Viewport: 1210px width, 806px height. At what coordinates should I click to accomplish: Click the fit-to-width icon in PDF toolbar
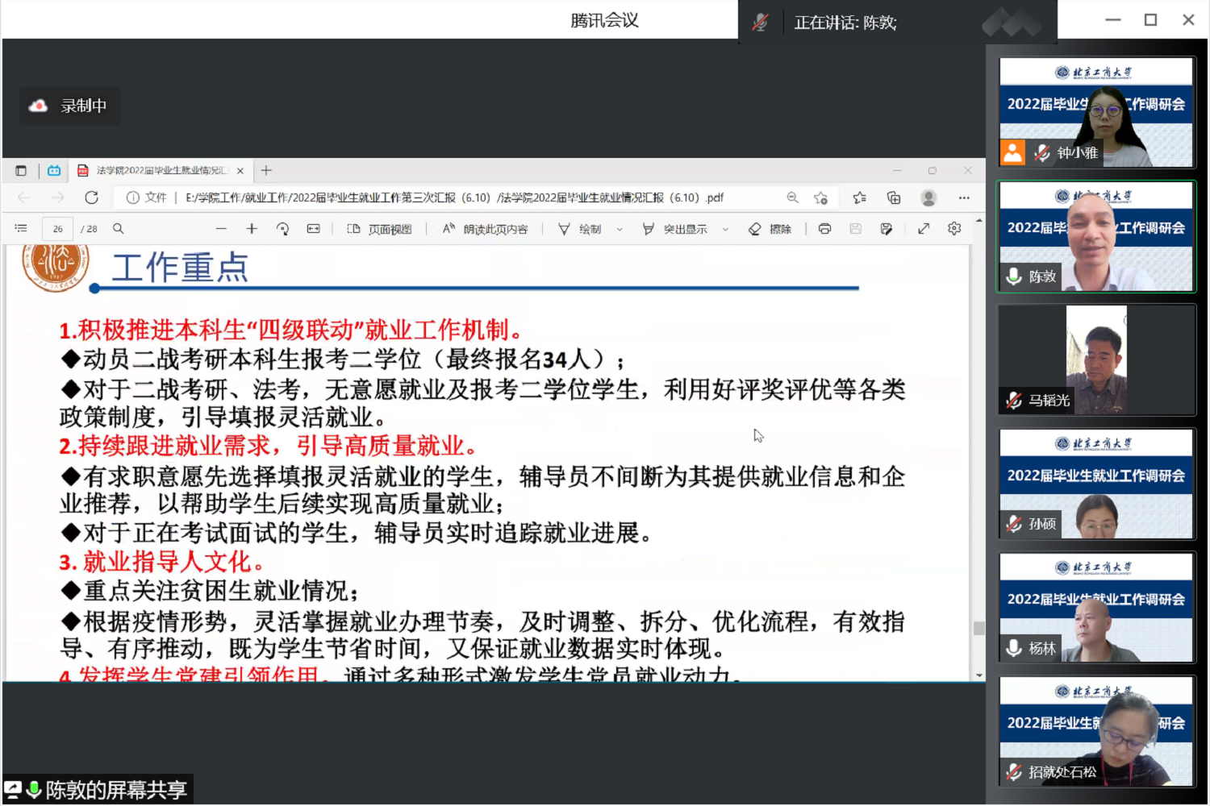click(314, 229)
